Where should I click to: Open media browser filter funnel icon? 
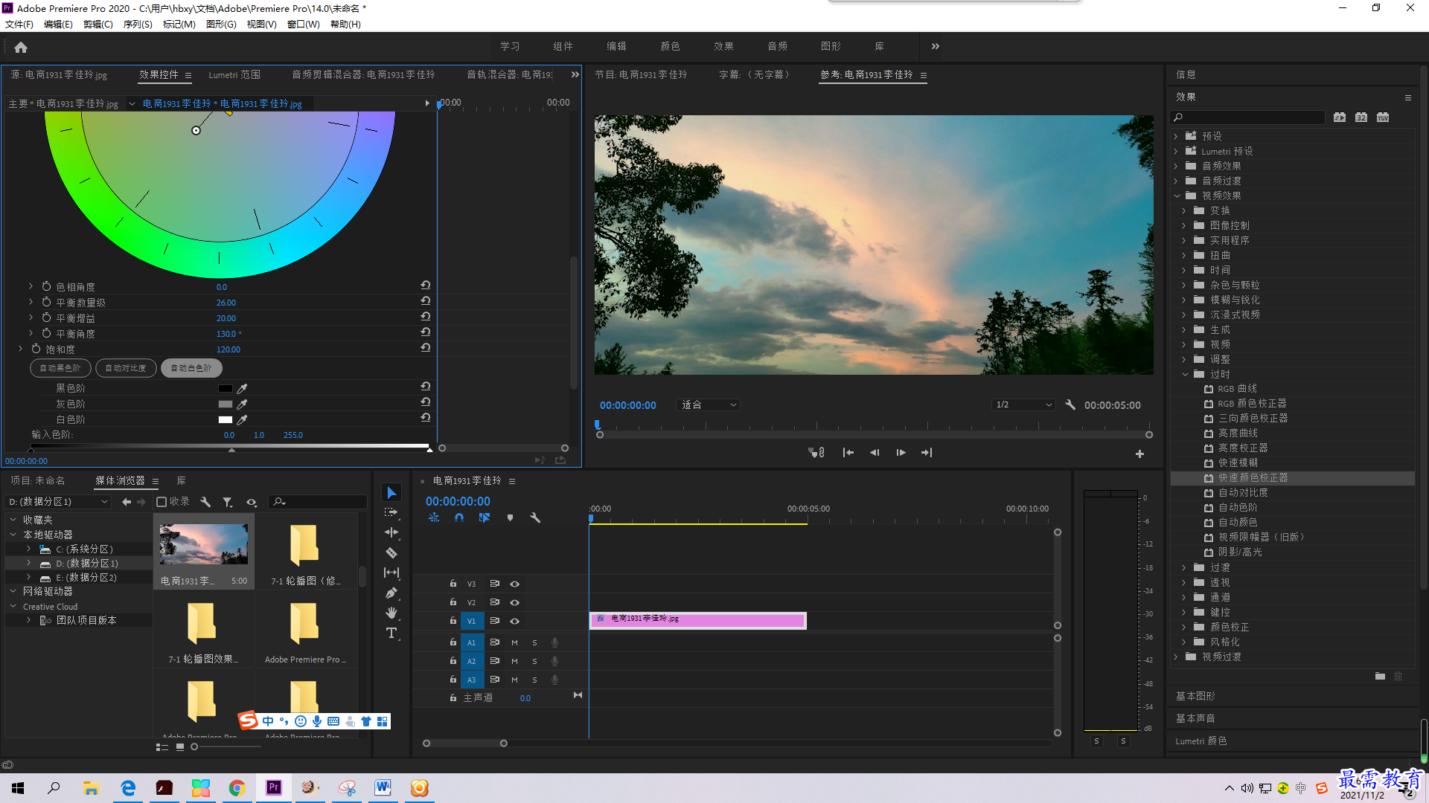click(x=228, y=502)
